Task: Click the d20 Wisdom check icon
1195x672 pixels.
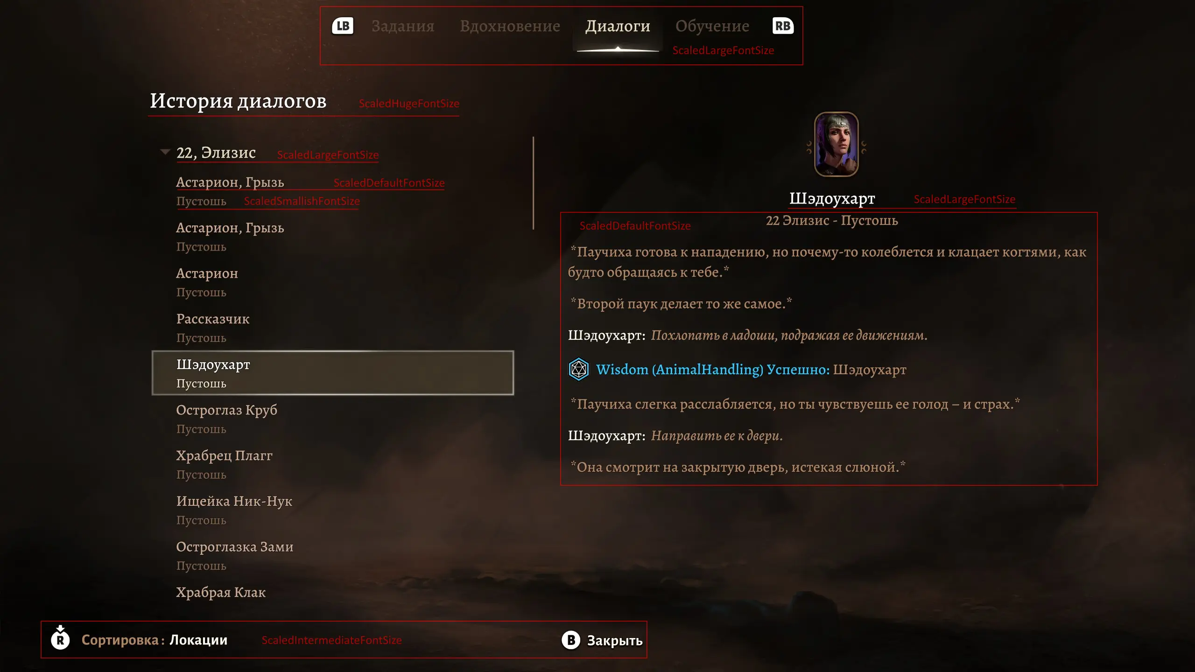Action: 579,369
